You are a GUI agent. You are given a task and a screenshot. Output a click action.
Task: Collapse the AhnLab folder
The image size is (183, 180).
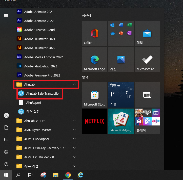[46, 84]
